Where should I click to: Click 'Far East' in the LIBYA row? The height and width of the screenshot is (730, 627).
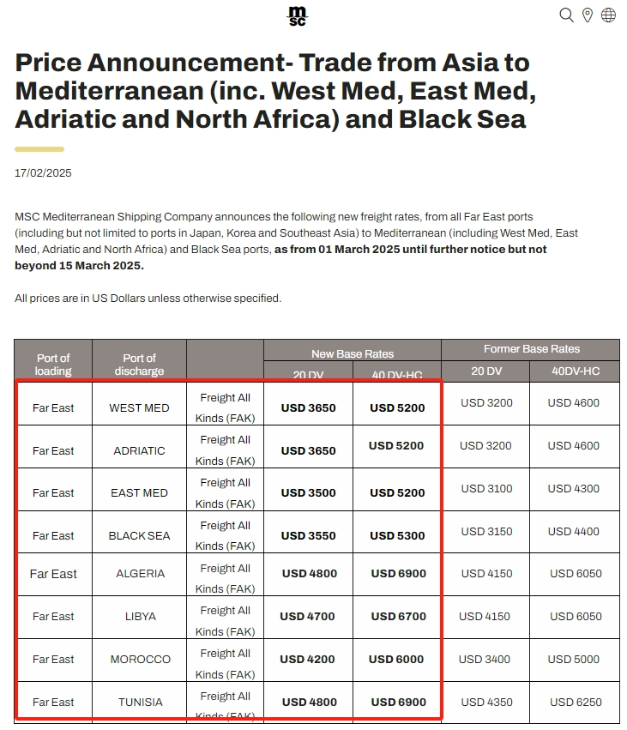[53, 616]
